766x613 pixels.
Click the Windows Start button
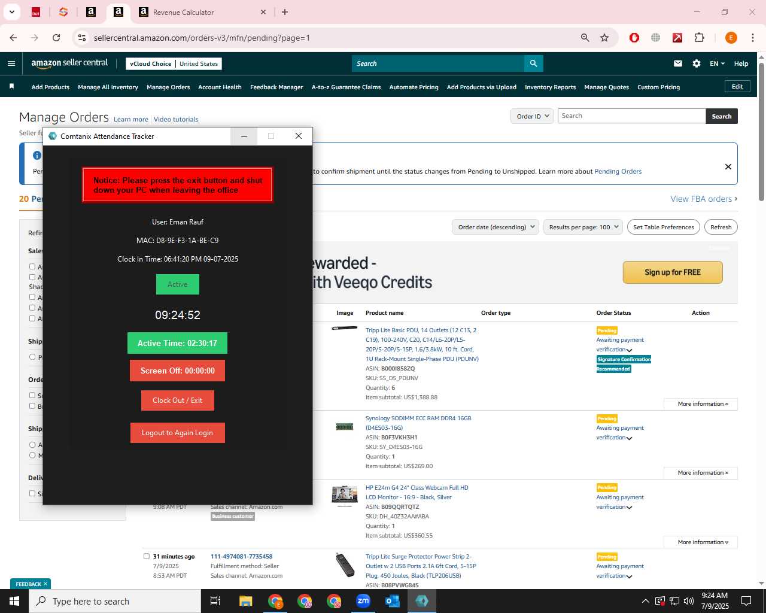[14, 601]
